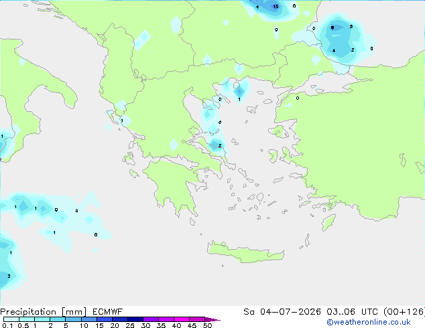Click the "20" legend scale label

click(115, 325)
